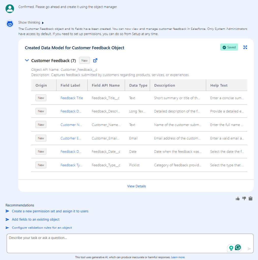Open the Customer E... field link
The image size is (258, 260).
pos(71,138)
